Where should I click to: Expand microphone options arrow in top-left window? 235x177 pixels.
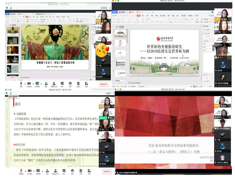25,84
